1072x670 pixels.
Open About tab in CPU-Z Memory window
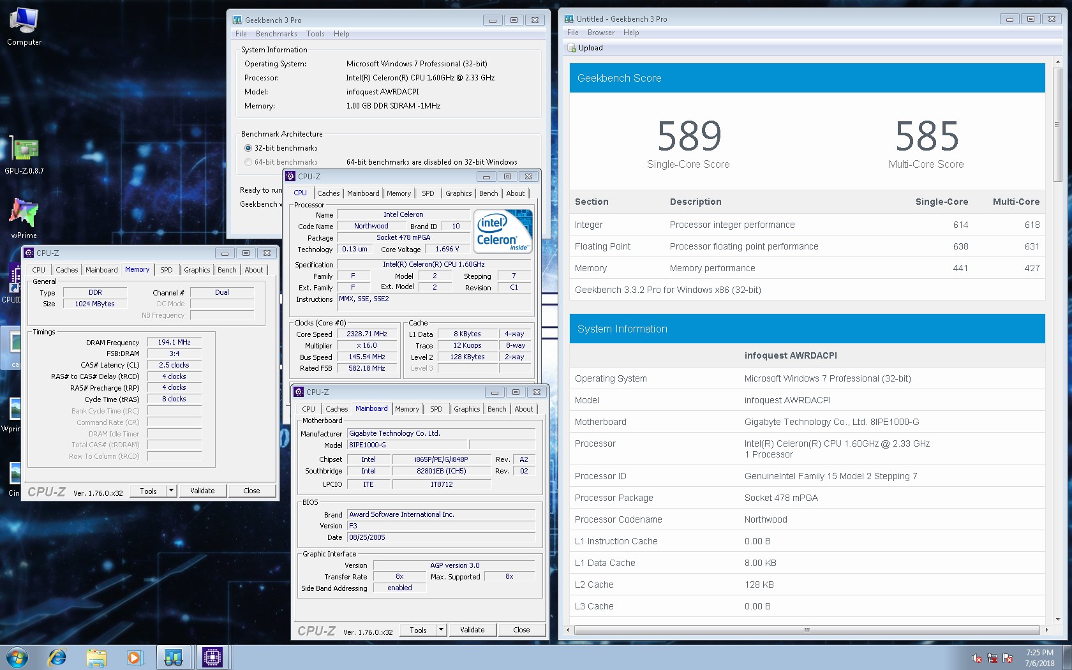pos(254,270)
